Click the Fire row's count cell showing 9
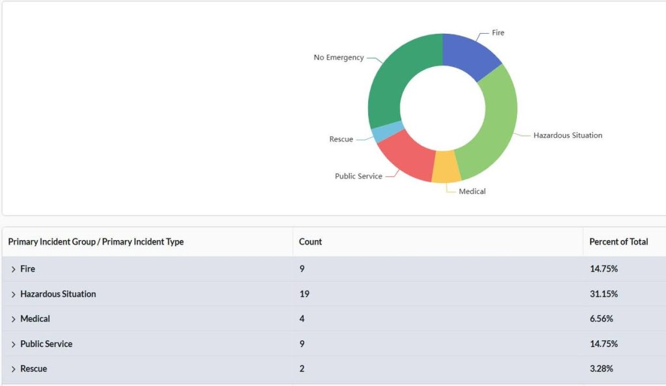The height and width of the screenshot is (386, 666). (302, 269)
